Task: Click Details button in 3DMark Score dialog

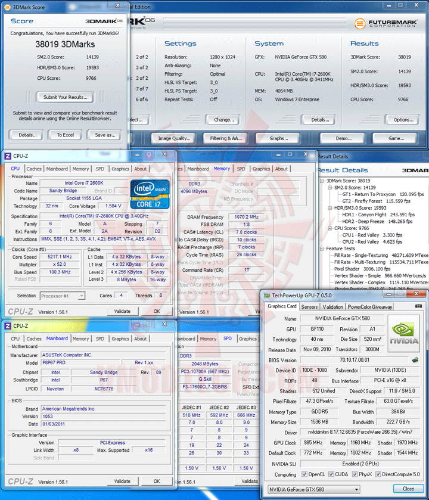Action: coord(27,135)
